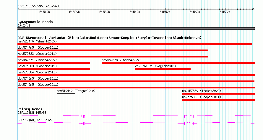Image resolution: width=263 pixels, height=140 pixels.
Task: Select nsv575892 (Cooper2011) variant label
Action: (x=202, y=97)
